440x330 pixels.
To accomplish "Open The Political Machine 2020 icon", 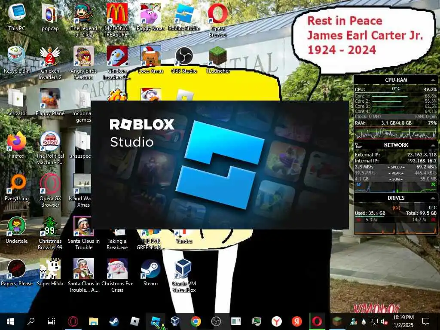I will pyautogui.click(x=50, y=148).
